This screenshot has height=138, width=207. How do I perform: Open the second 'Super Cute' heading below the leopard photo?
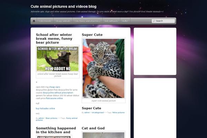tap(91, 108)
